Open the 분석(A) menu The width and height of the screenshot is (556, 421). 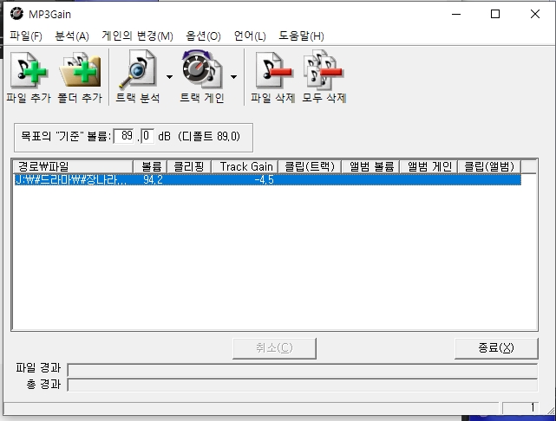72,36
